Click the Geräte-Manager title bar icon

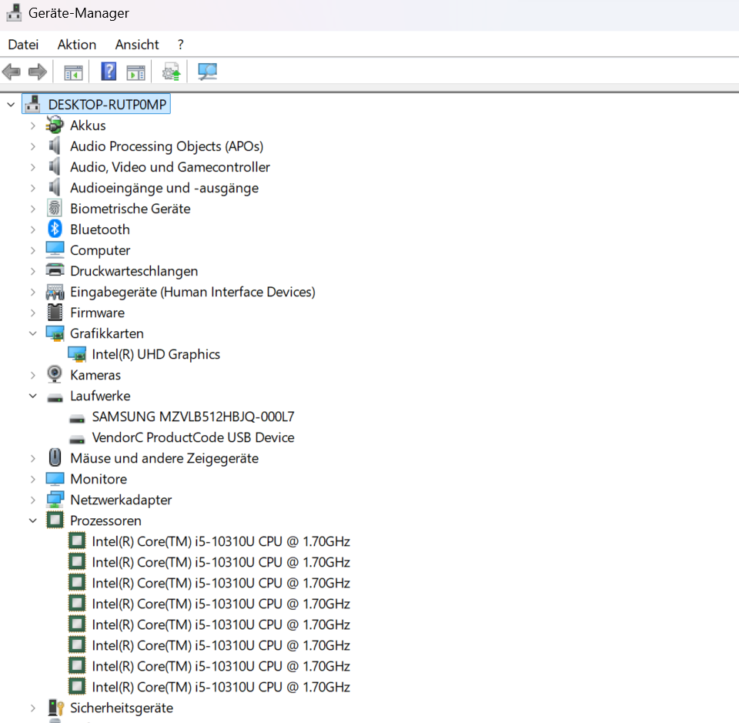click(14, 13)
